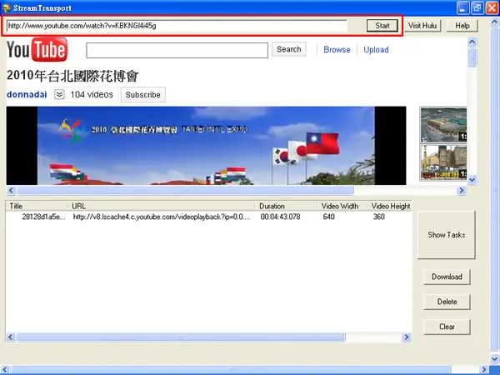Click the task list's scroll-left arrow
The height and width of the screenshot is (375, 500).
coord(11,337)
